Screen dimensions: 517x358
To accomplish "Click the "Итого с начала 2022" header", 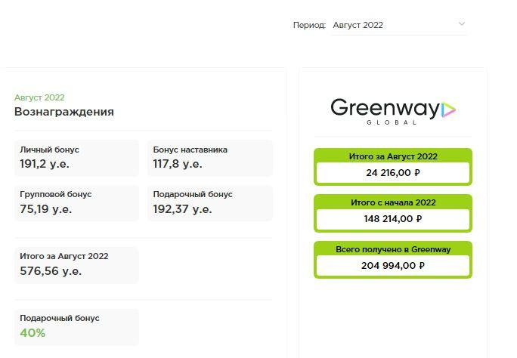I will [x=393, y=202].
